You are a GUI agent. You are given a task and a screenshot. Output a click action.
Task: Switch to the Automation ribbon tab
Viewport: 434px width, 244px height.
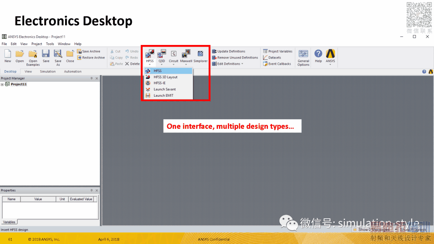tap(73, 71)
